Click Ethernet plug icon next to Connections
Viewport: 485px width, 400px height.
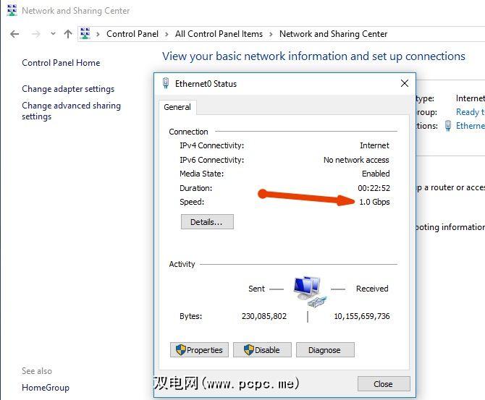click(448, 126)
